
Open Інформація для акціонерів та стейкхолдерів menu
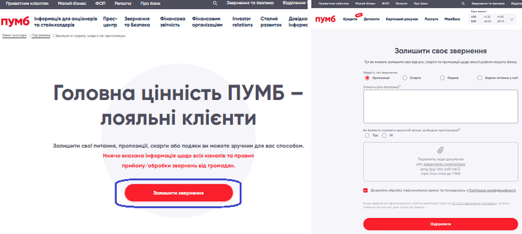tap(66, 22)
